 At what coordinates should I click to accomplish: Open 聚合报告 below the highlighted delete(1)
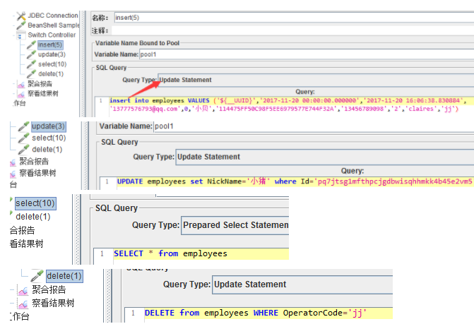[x=49, y=290]
